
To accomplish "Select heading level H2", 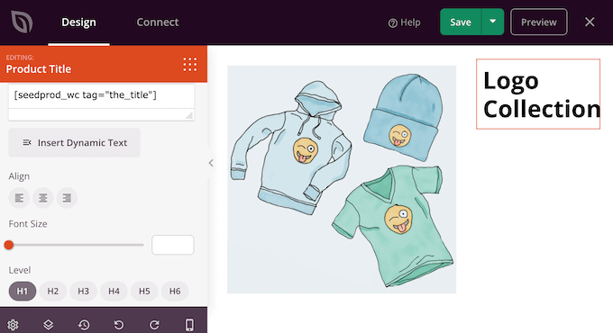I will coord(53,292).
